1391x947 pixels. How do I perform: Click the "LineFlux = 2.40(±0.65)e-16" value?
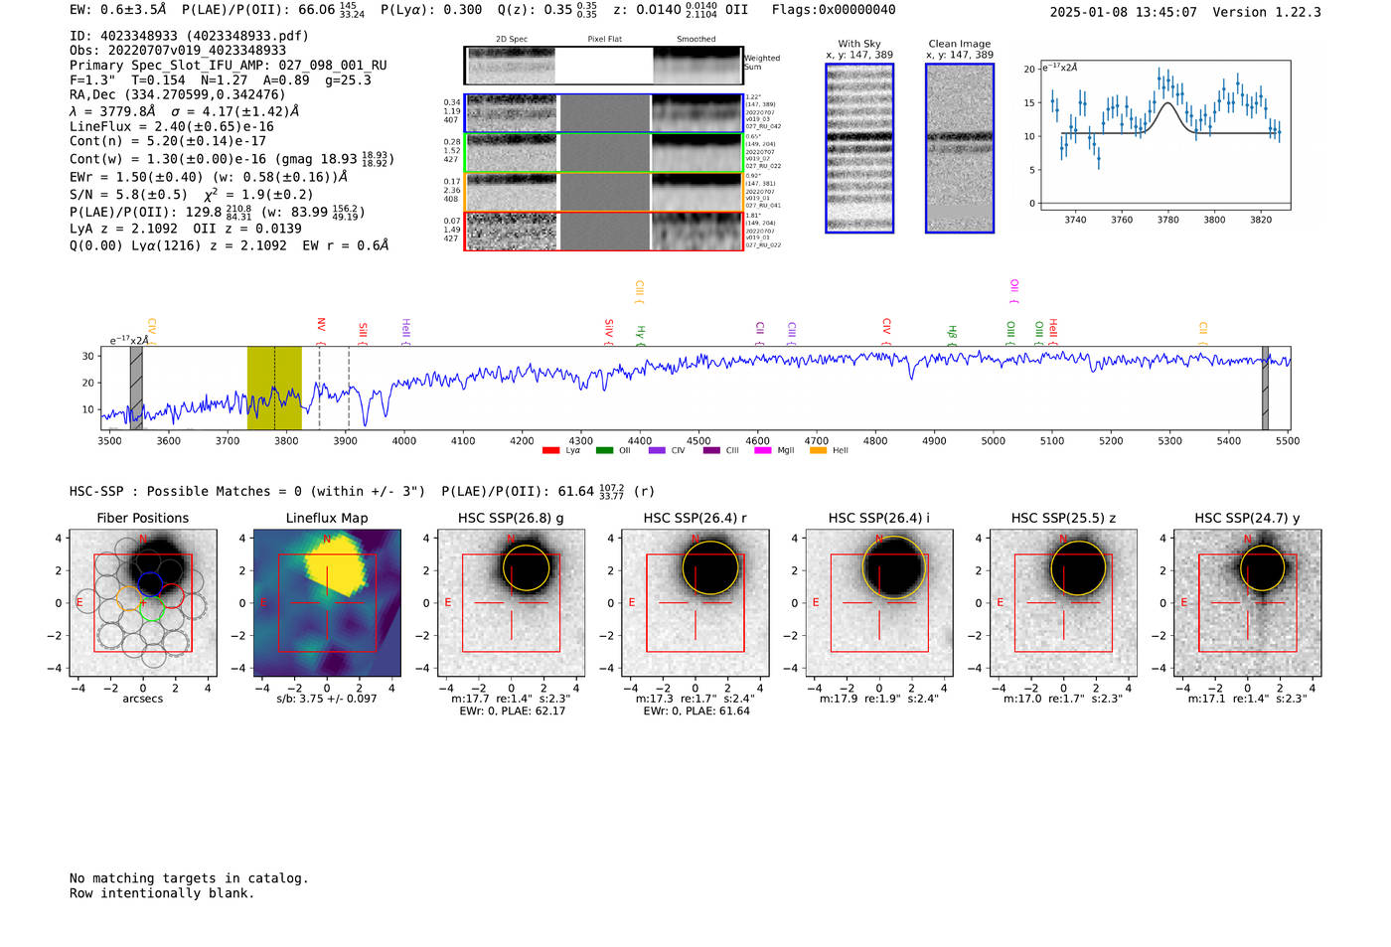click(172, 127)
